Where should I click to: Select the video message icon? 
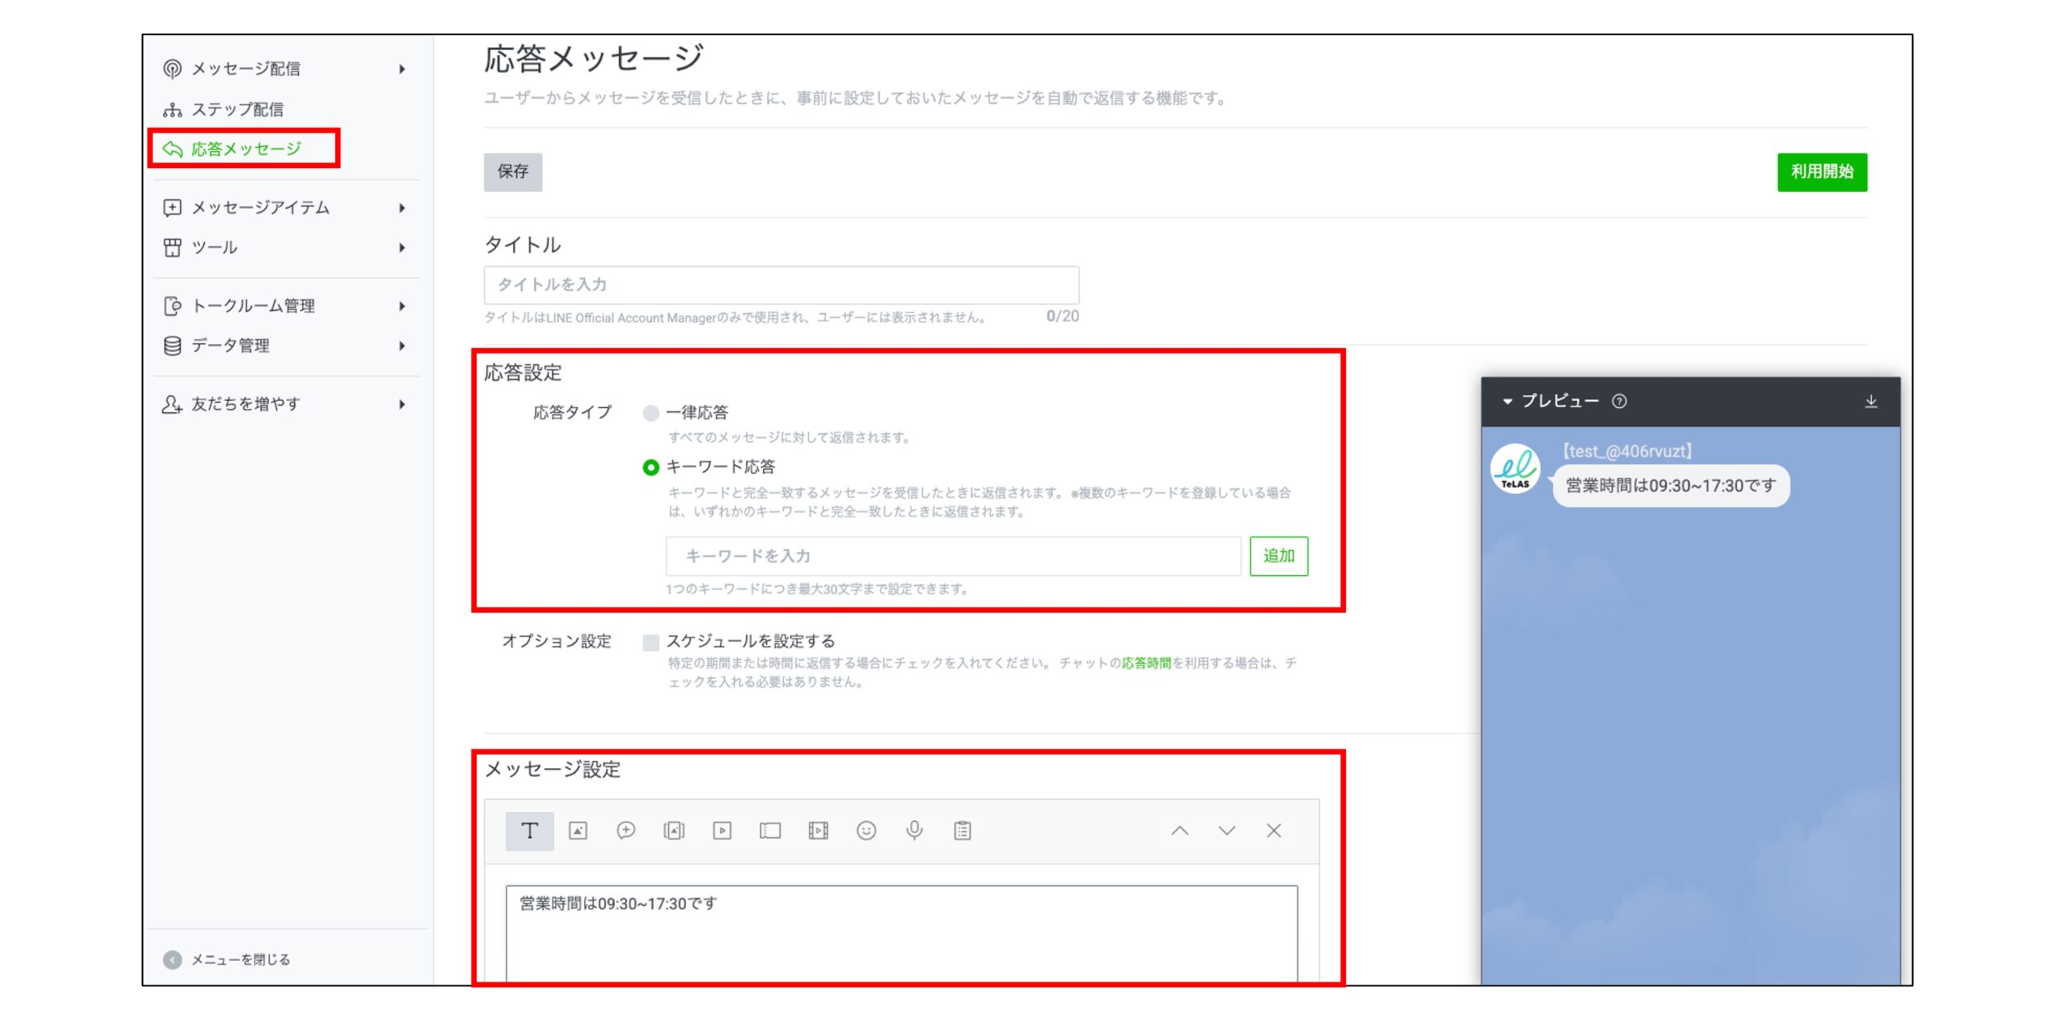click(722, 831)
